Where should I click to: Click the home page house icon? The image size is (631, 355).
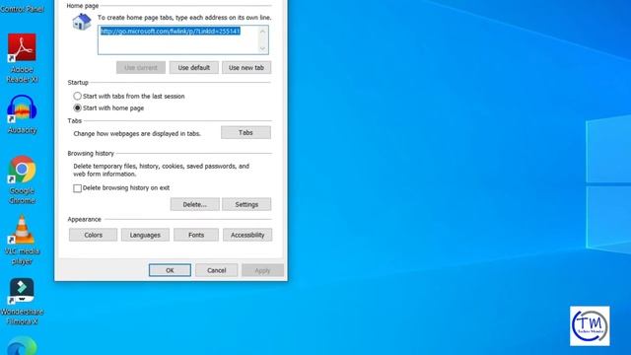click(82, 22)
